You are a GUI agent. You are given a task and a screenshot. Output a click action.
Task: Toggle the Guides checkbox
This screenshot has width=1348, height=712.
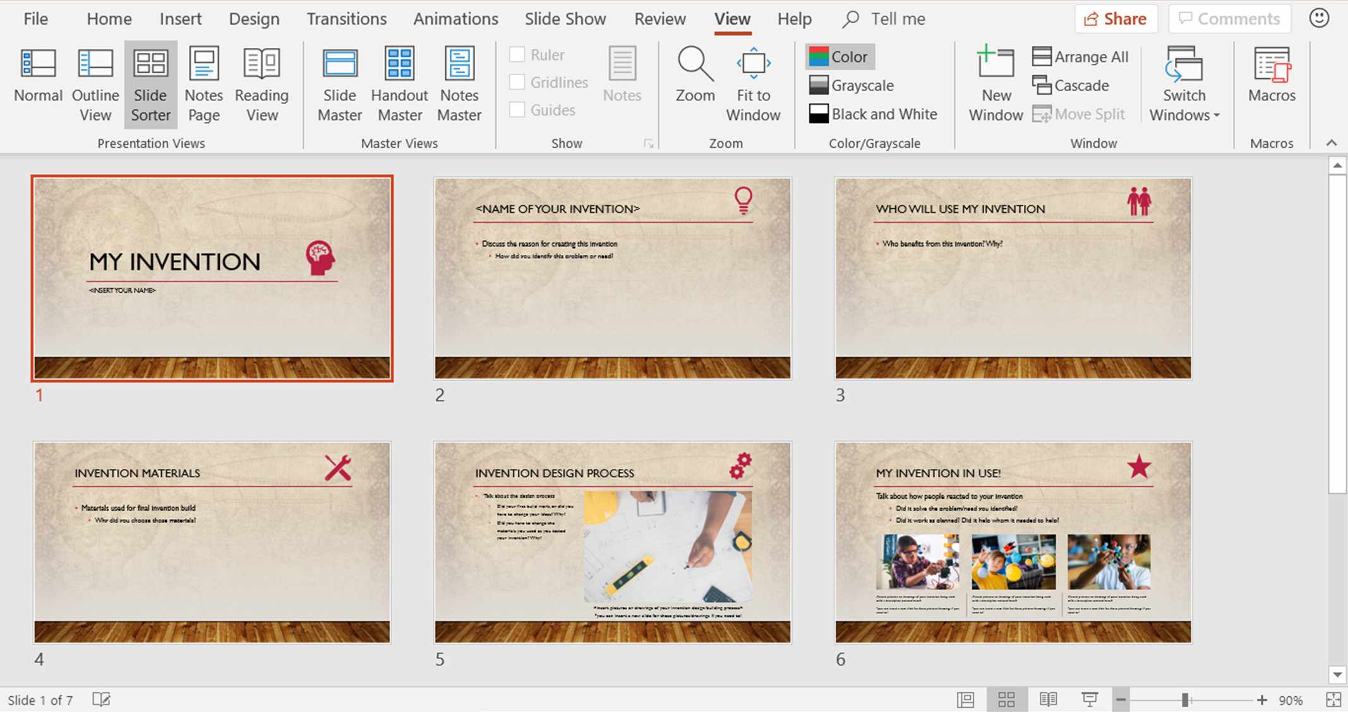pyautogui.click(x=517, y=109)
